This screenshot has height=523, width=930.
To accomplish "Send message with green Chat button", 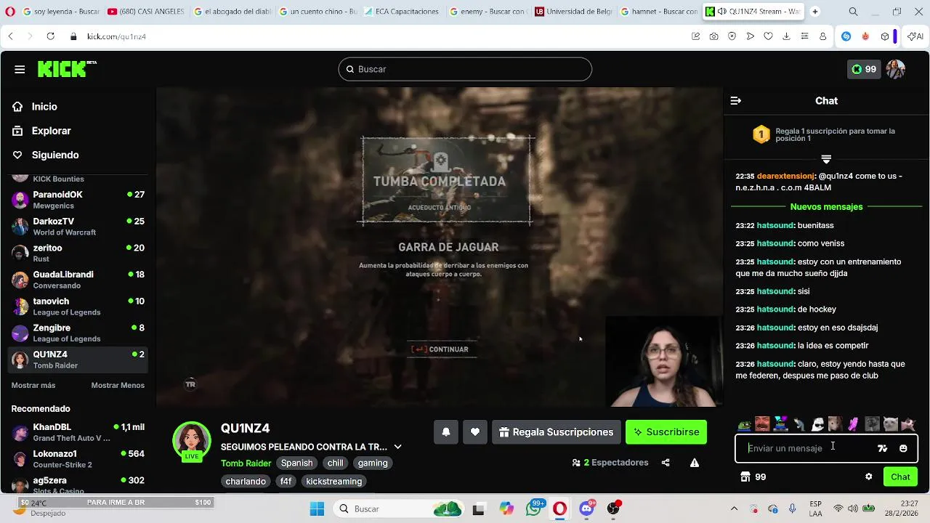I will (900, 477).
